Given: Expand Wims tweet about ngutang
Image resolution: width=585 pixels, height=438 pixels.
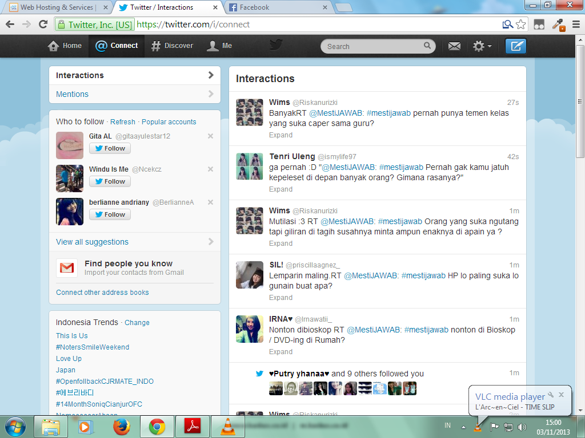Looking at the screenshot, I should [x=281, y=243].
